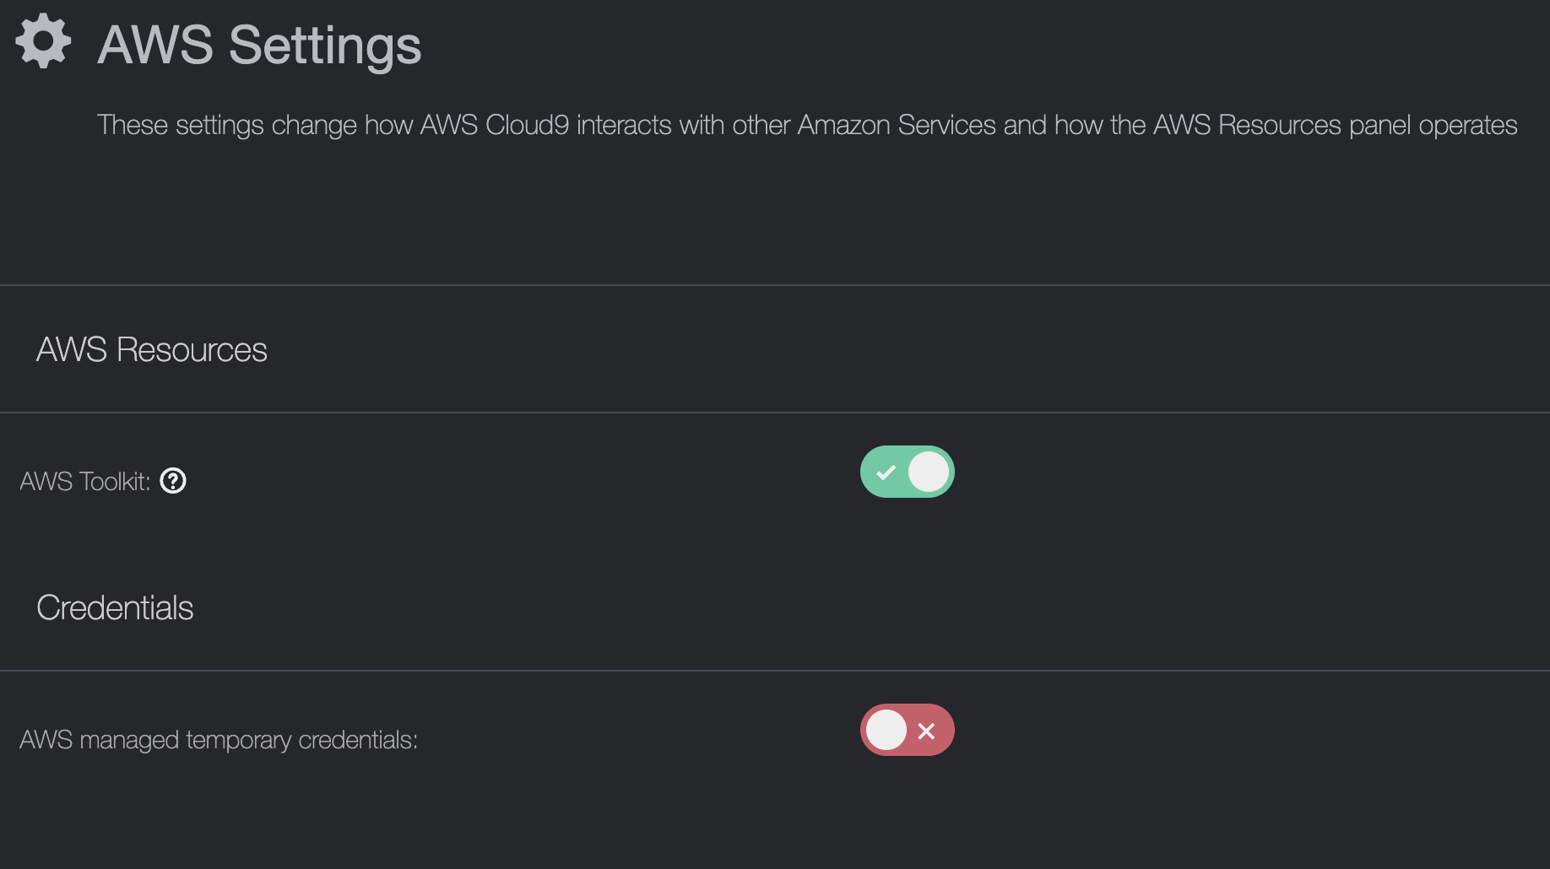This screenshot has width=1550, height=869.
Task: Click the AWS Resources section header
Action: [x=151, y=350]
